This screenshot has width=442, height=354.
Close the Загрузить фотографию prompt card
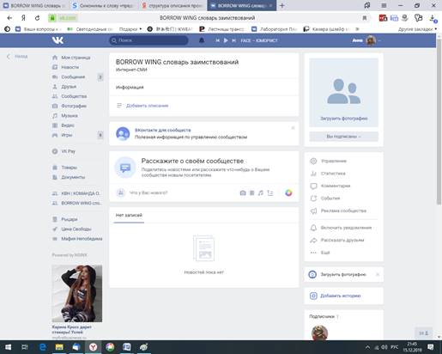click(378, 274)
